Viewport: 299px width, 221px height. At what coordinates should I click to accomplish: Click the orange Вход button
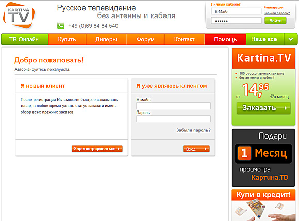point(196,149)
